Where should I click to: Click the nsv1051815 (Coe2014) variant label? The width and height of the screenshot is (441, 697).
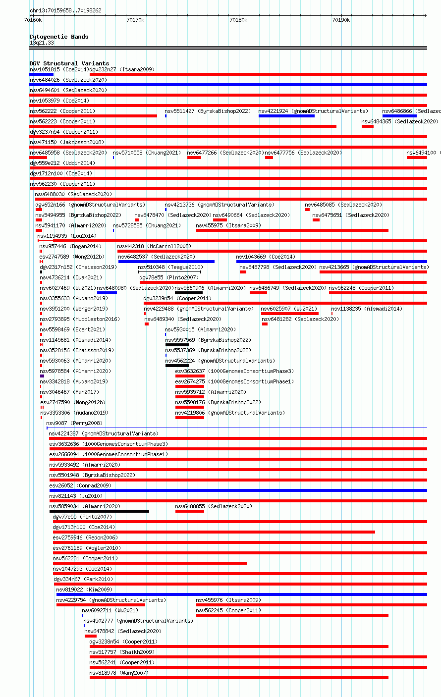pyautogui.click(x=59, y=69)
